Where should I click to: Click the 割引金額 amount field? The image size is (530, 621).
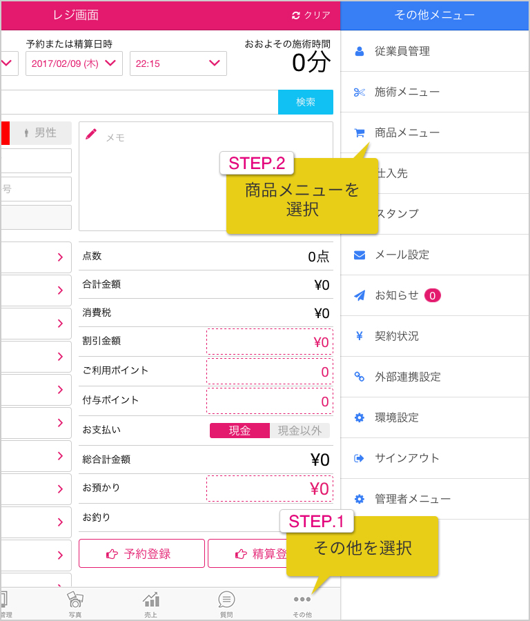270,342
